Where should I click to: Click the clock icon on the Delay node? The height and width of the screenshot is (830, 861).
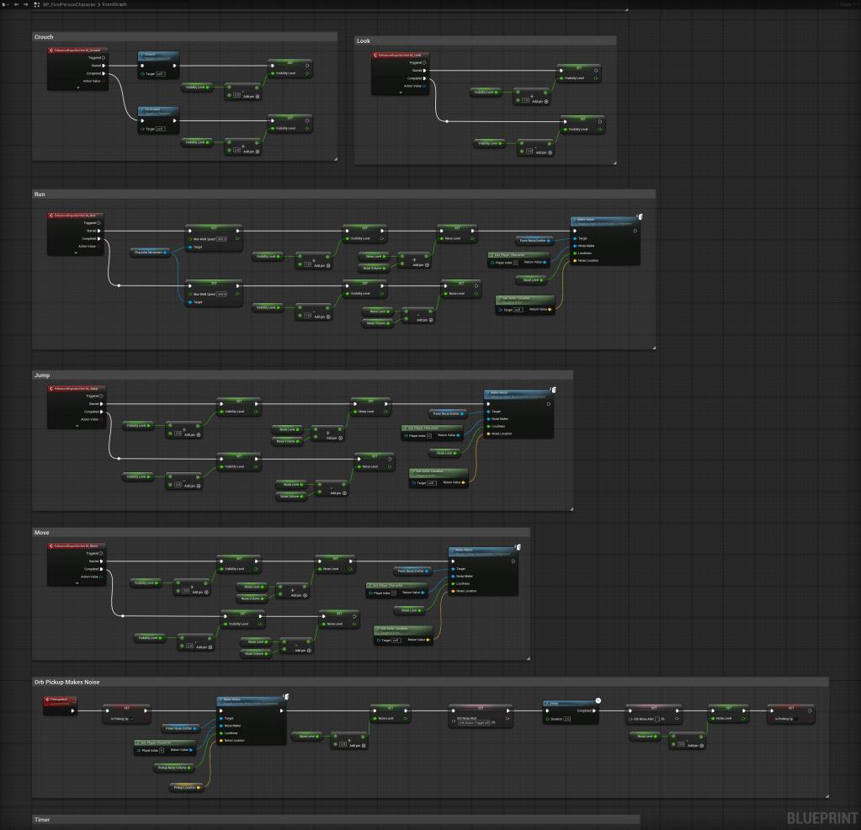pyautogui.click(x=598, y=700)
